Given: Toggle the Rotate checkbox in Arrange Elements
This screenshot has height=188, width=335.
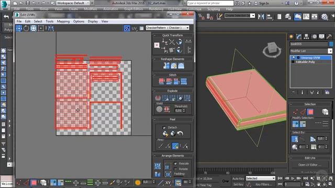Looking at the screenshot, I should pos(175,169).
